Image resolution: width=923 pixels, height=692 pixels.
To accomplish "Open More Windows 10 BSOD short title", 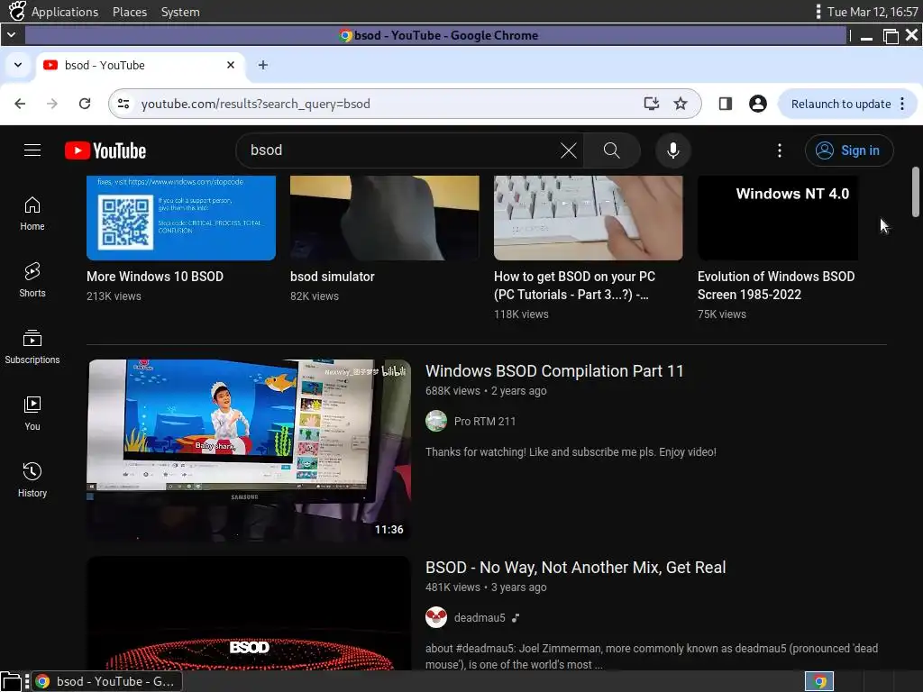I will click(155, 277).
